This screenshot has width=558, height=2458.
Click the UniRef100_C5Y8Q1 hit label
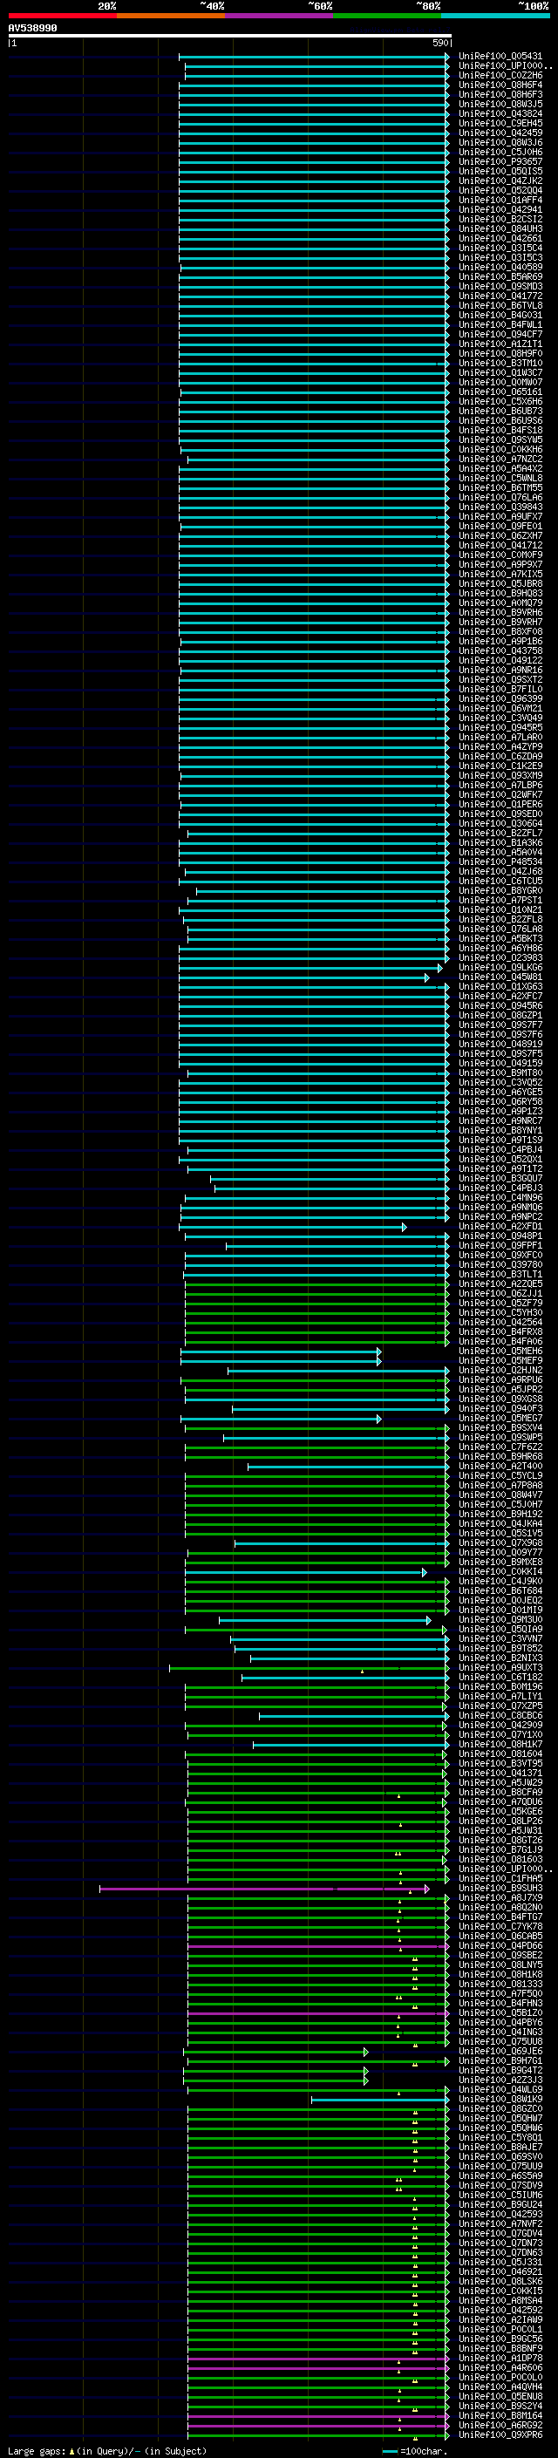point(500,2137)
